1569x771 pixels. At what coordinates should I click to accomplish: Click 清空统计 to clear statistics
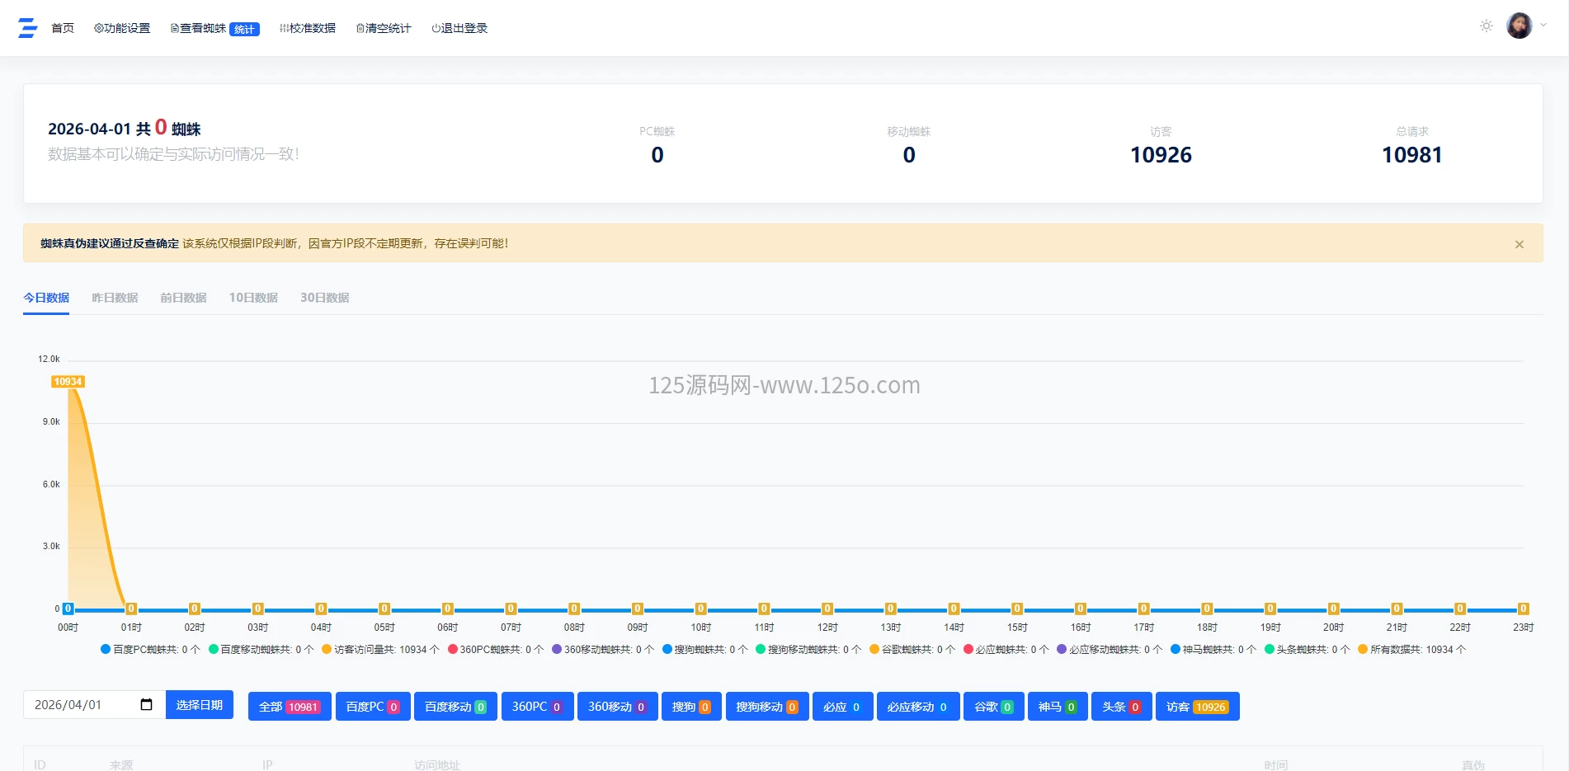click(x=384, y=28)
